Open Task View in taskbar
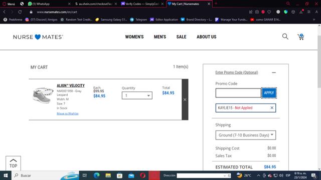The width and height of the screenshot is (321, 180). (85, 175)
